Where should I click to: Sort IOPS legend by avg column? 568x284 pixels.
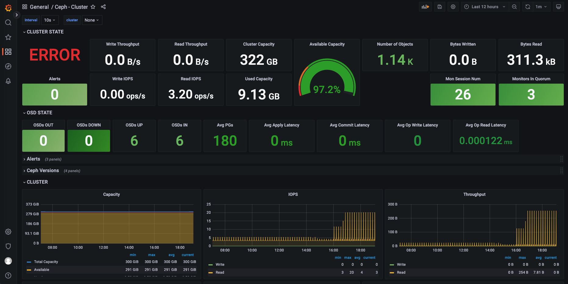point(357,258)
